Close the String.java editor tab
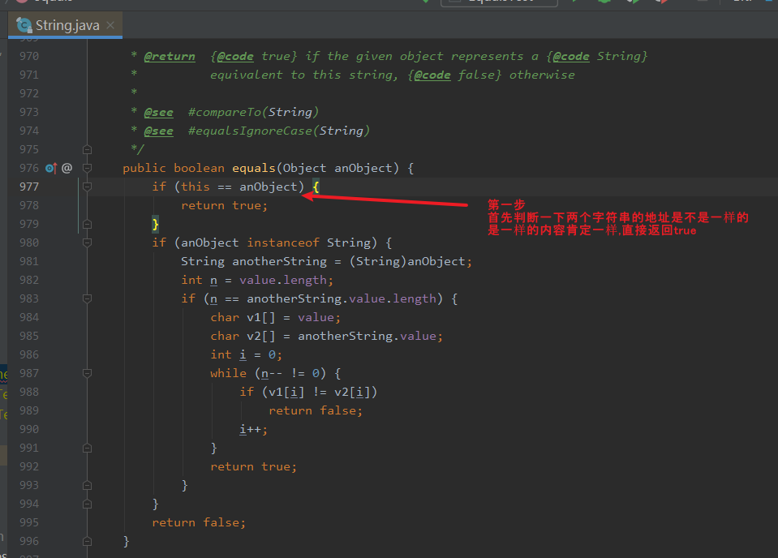 tap(110, 25)
